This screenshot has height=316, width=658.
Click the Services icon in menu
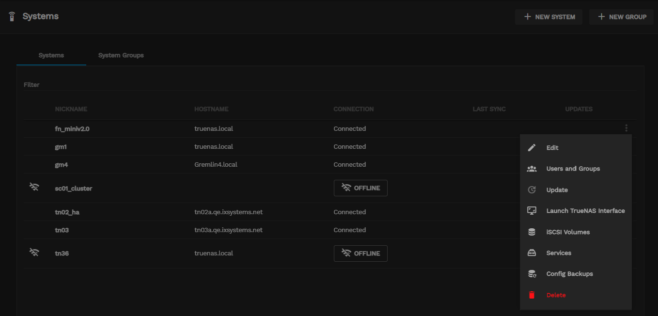(532, 253)
